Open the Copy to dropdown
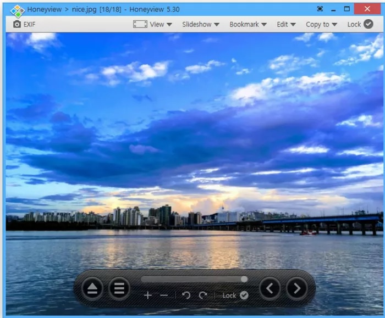The image size is (385, 318). pyautogui.click(x=321, y=24)
